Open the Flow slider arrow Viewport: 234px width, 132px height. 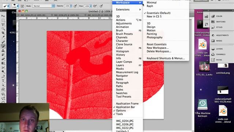click(91, 6)
